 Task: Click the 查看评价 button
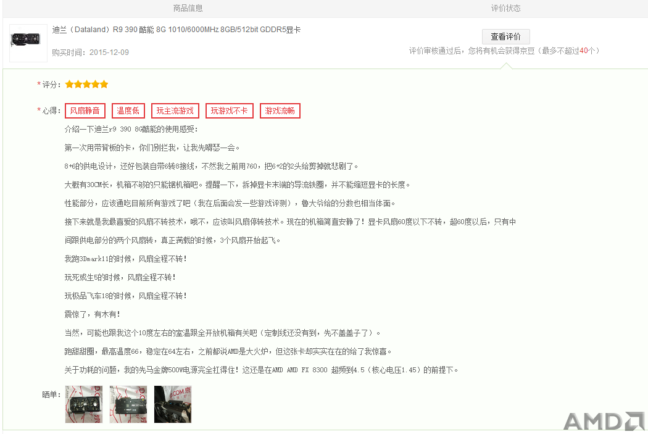pyautogui.click(x=505, y=36)
